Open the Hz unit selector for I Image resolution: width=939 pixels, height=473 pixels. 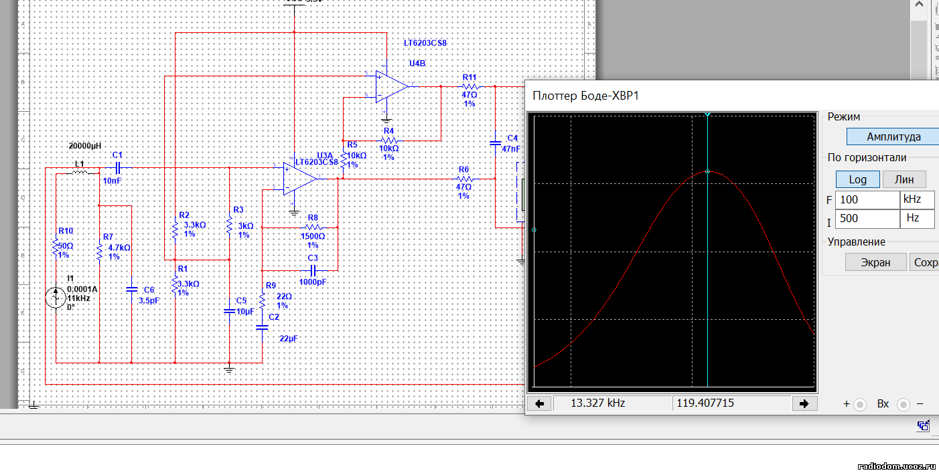(917, 218)
